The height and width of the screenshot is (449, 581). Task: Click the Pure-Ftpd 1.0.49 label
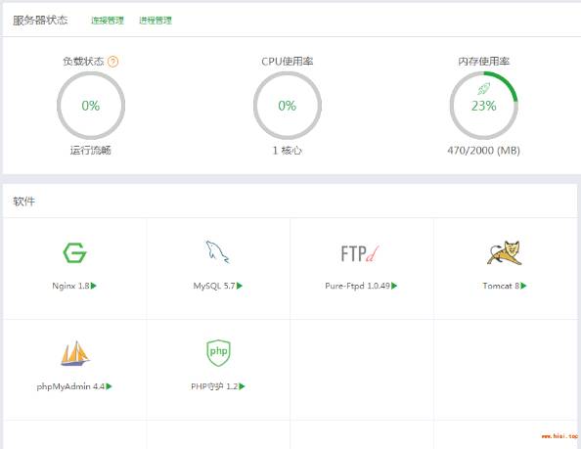[x=358, y=286]
